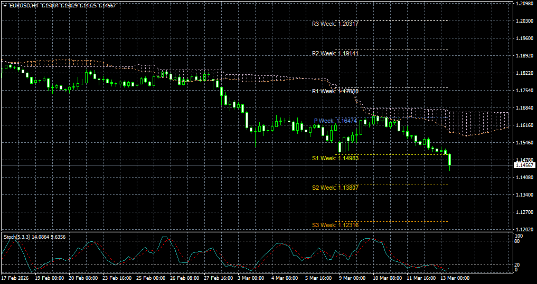Click the 1.17540 price axis label
The height and width of the screenshot is (284, 537).
pyautogui.click(x=524, y=91)
